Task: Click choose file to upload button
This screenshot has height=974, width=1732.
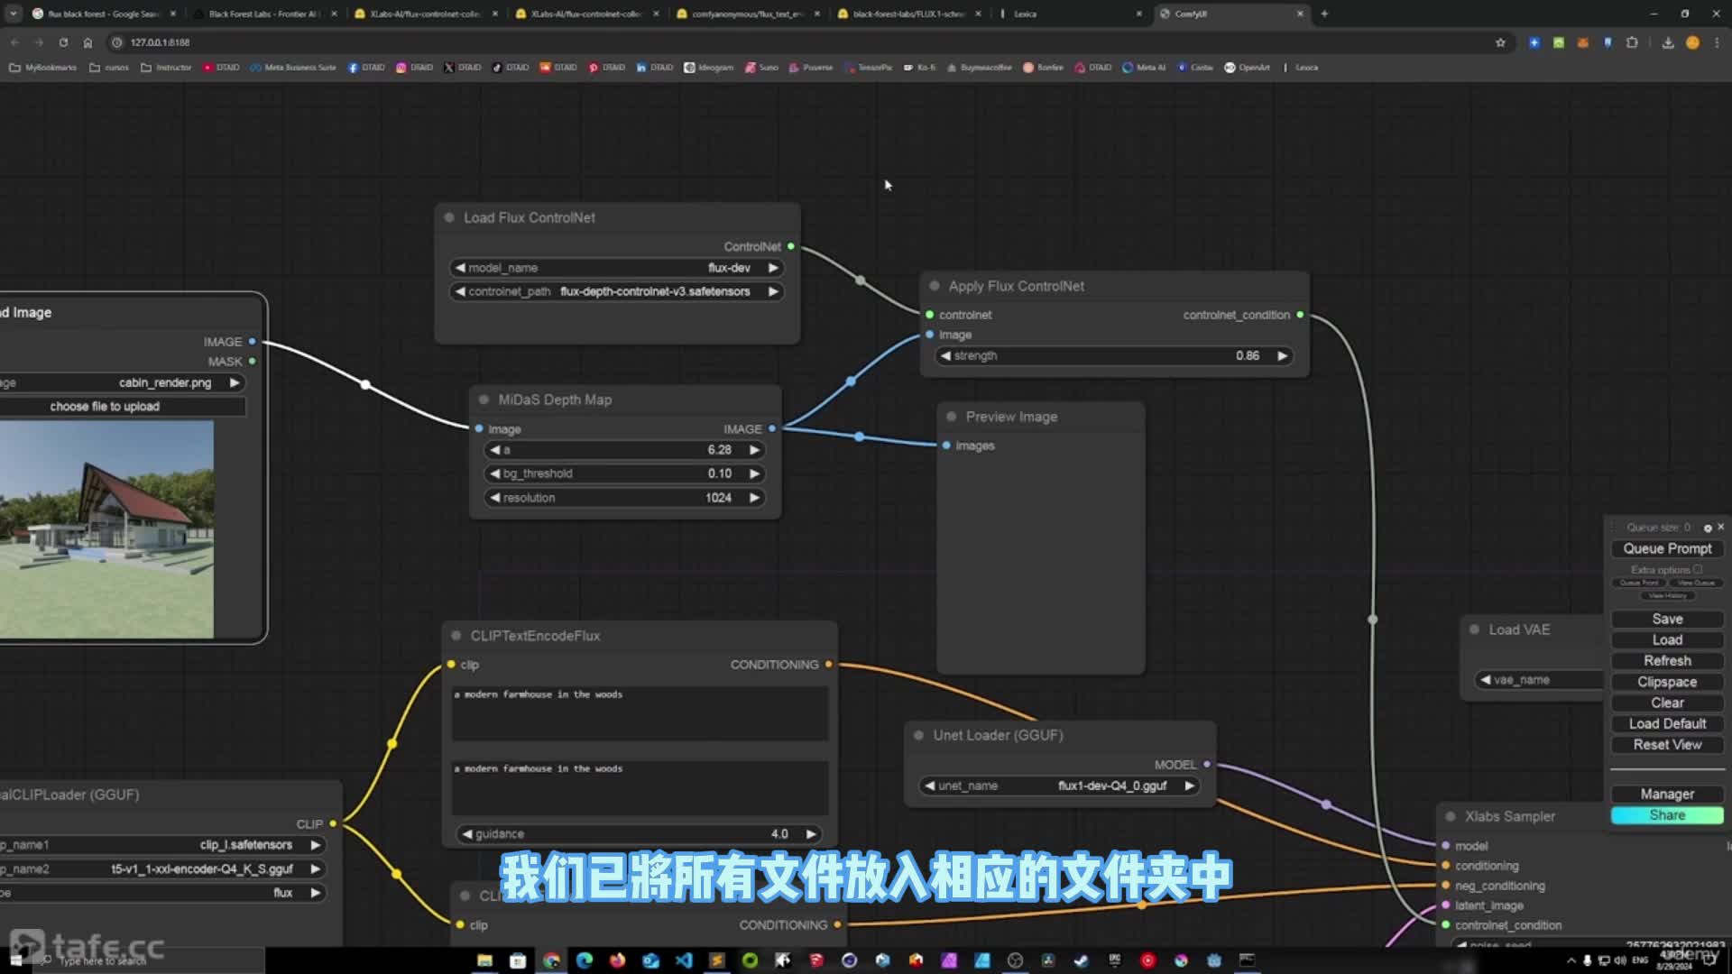Action: click(106, 407)
